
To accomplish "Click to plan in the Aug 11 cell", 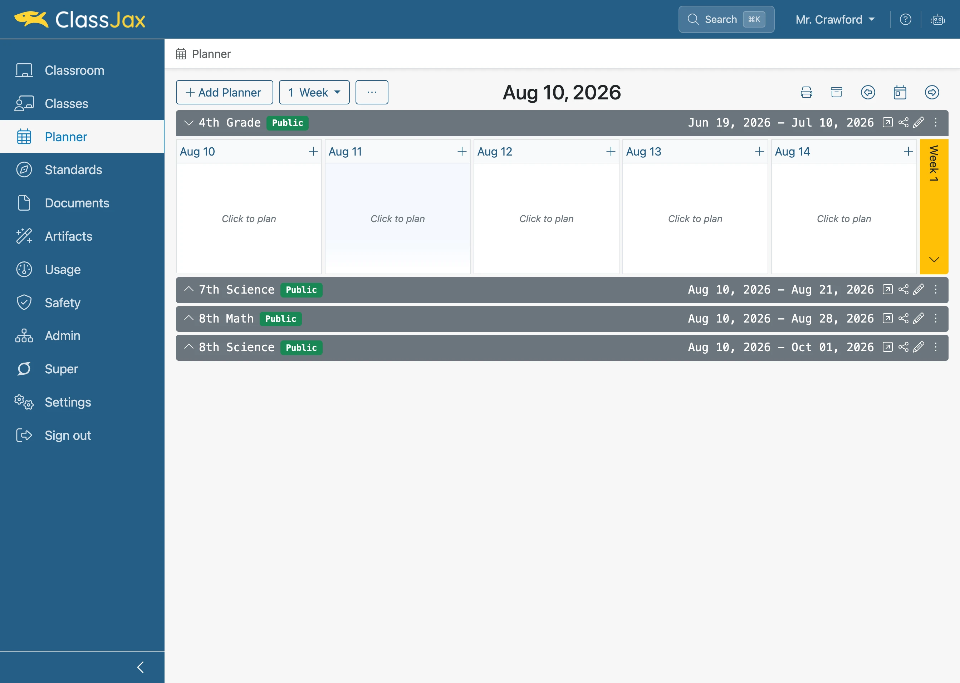I will click(x=397, y=219).
